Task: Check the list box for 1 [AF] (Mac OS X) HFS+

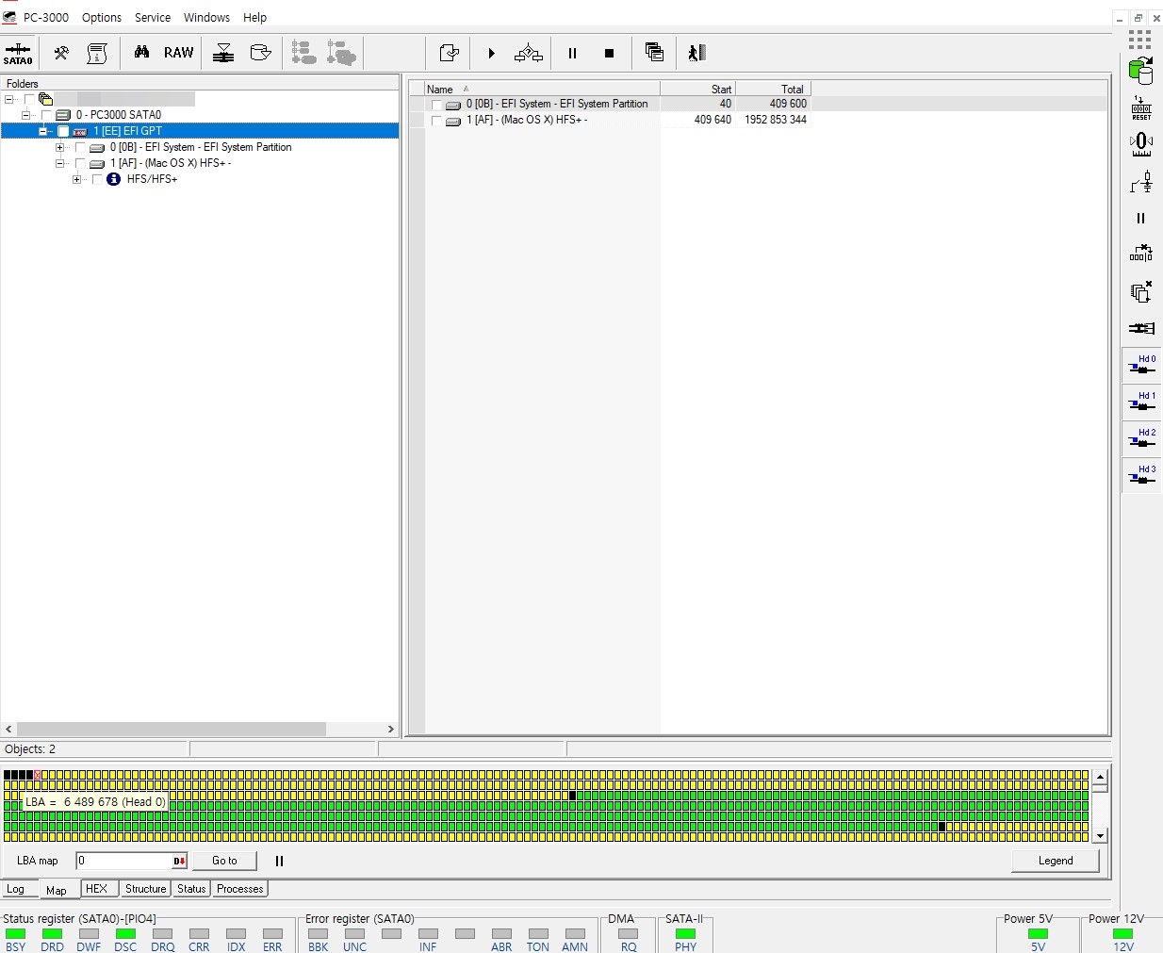Action: [x=436, y=121]
